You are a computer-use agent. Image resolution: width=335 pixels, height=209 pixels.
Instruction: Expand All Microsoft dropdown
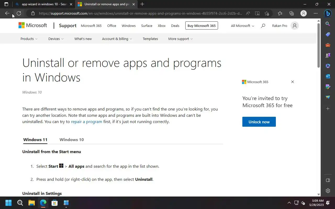[x=242, y=26]
